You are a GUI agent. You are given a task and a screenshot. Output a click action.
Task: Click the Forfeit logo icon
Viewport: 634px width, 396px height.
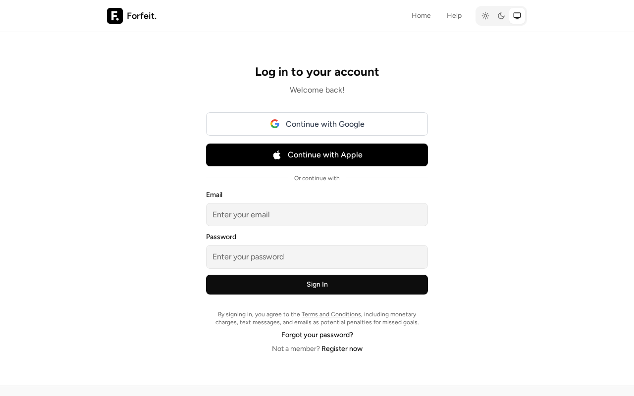(115, 16)
